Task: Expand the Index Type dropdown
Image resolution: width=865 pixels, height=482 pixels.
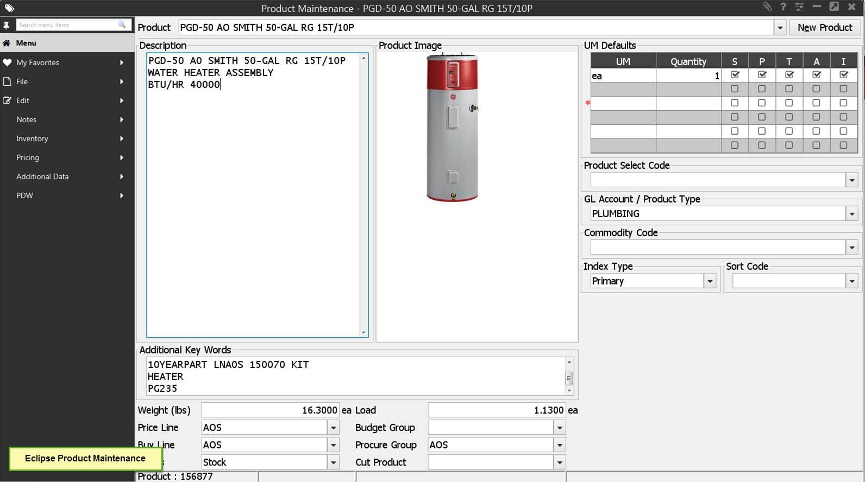Action: [x=710, y=281]
